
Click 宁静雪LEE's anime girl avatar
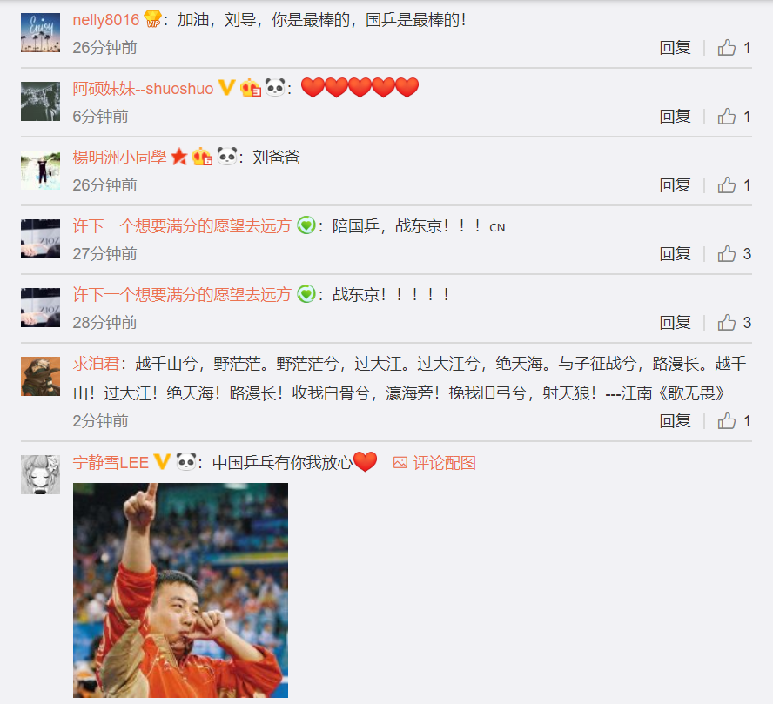(40, 474)
